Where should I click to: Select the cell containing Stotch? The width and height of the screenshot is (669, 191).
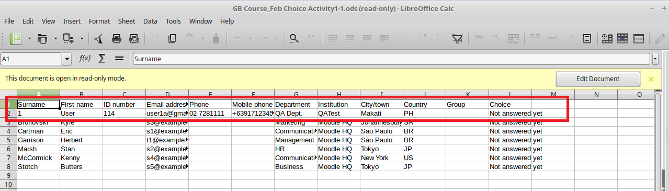tap(38, 167)
